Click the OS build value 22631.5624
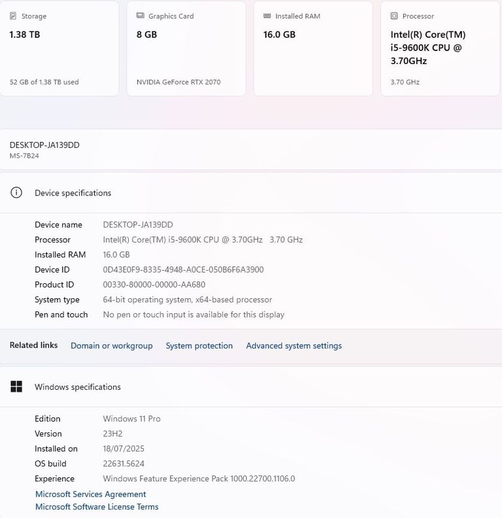Screen dimensions: 502x518 coord(124,464)
